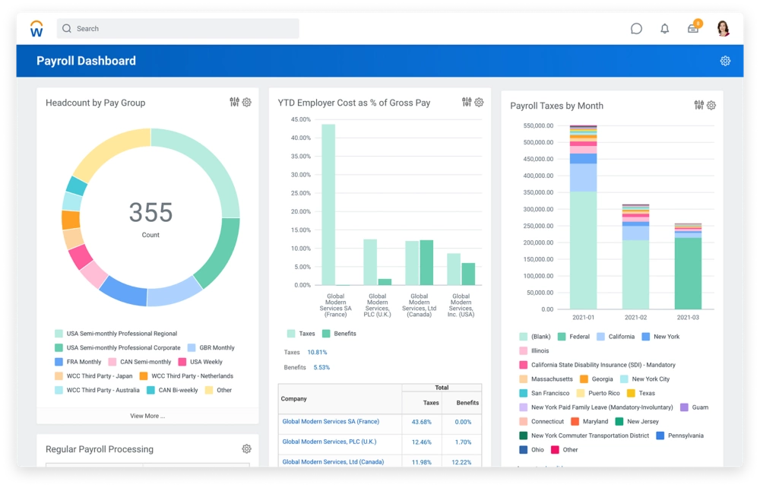Open filter sliders icon on Payroll Taxes by Month
The width and height of the screenshot is (760, 488).
click(x=699, y=105)
